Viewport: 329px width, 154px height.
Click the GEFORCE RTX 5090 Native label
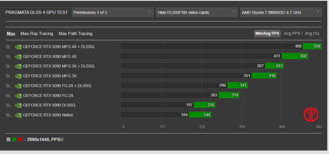pos(48,115)
